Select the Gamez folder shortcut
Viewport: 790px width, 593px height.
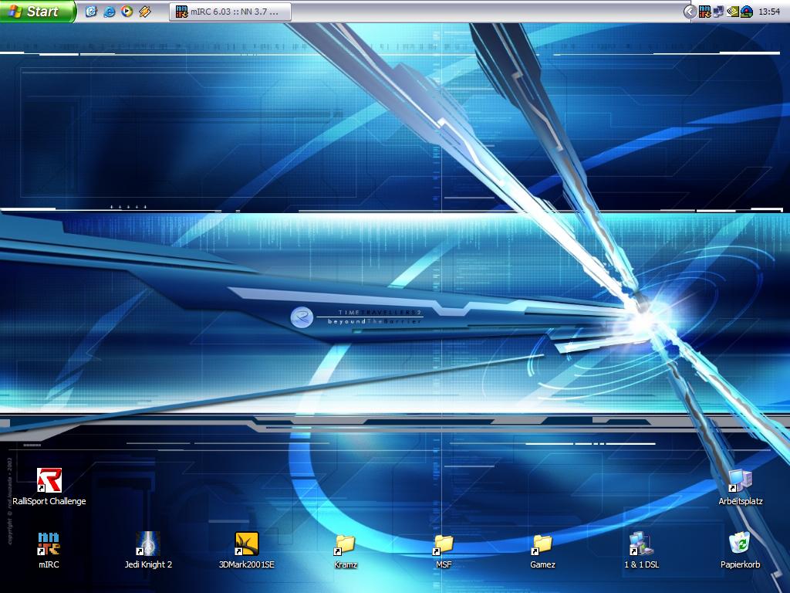point(542,544)
